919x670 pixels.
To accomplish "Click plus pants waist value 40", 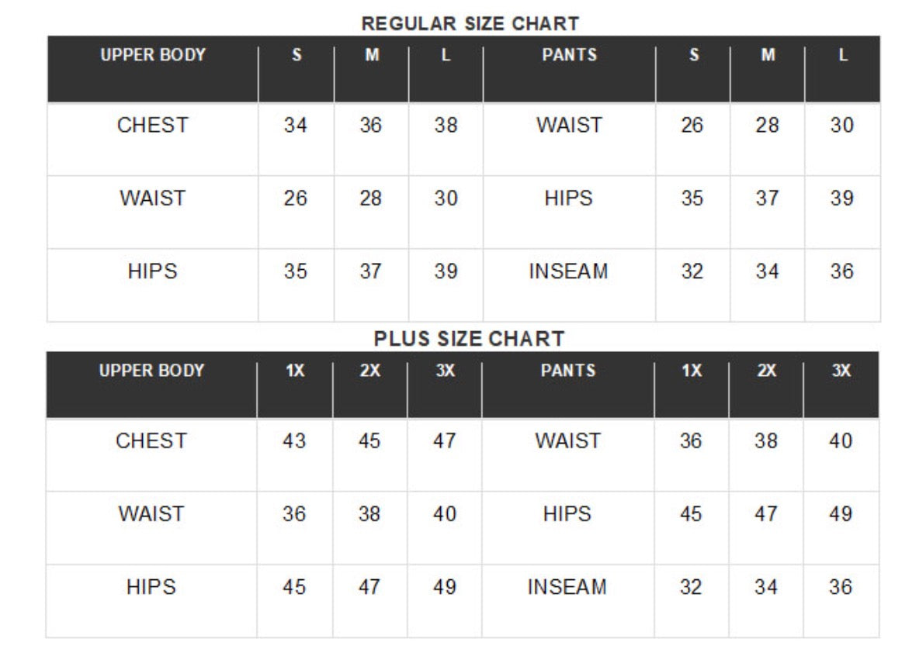I will (x=841, y=440).
